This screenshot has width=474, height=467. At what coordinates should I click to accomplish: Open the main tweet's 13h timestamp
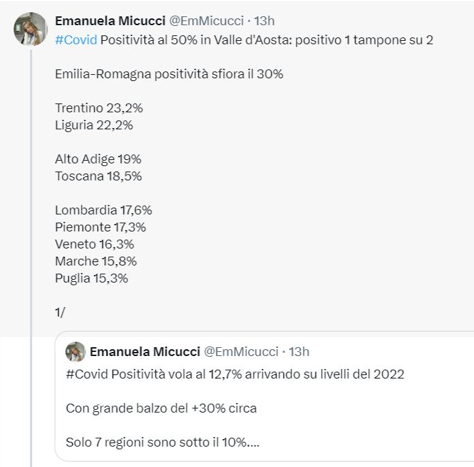264,21
